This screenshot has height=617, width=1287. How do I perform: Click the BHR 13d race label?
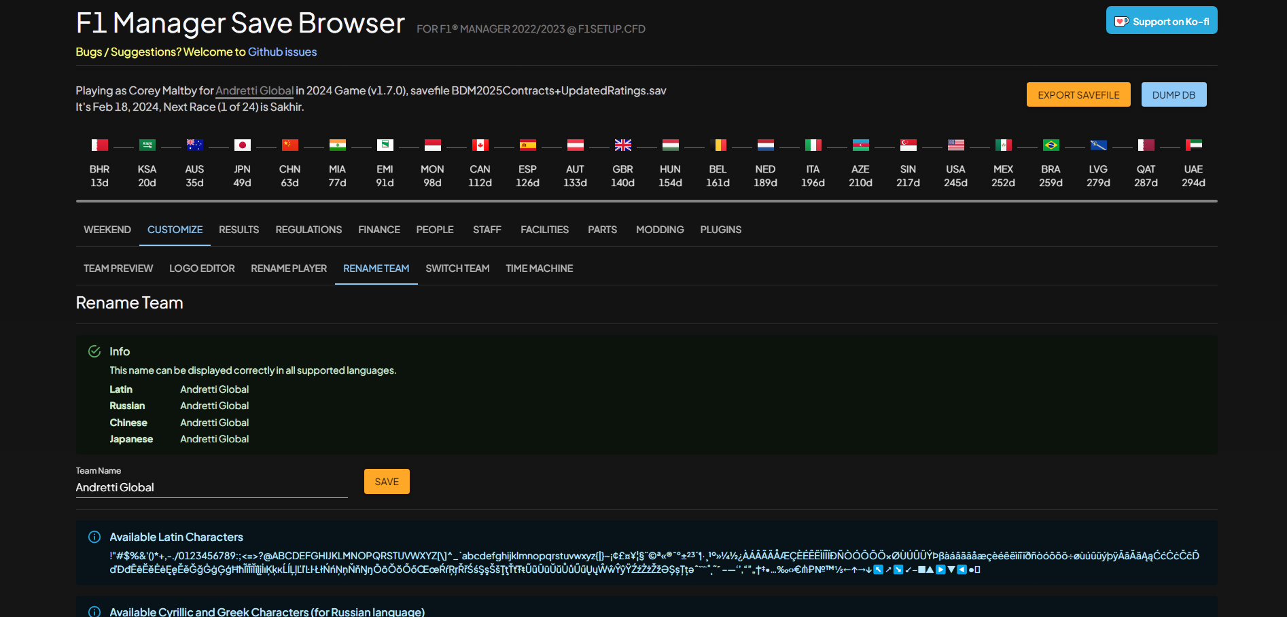[x=99, y=176]
